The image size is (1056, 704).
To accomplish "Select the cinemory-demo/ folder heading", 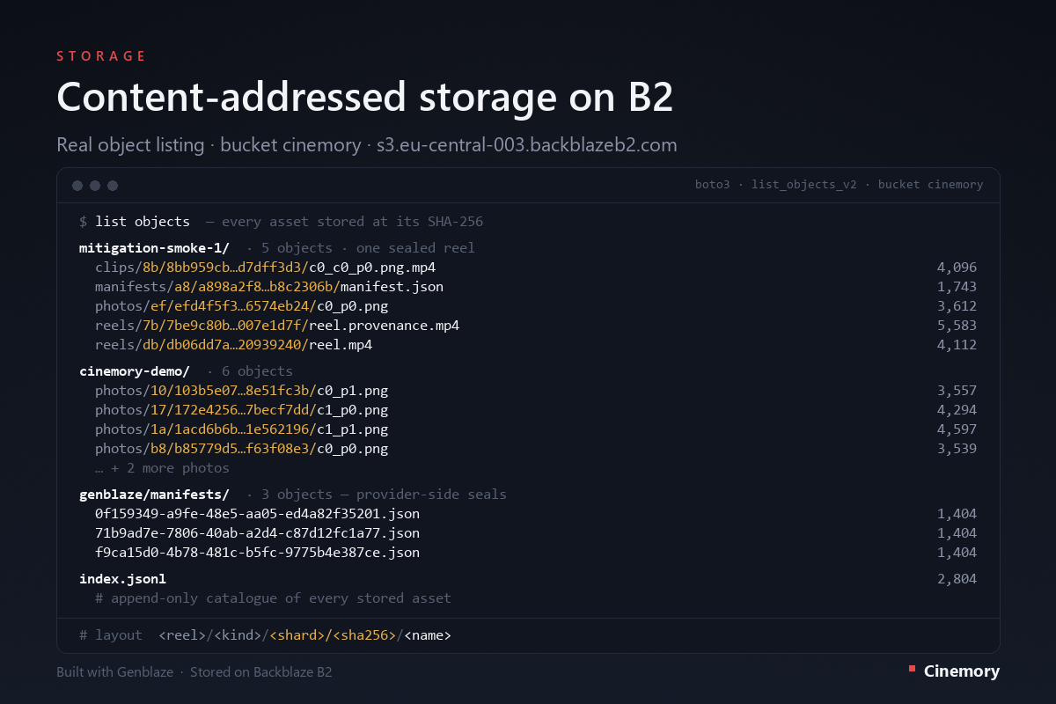I will [135, 371].
